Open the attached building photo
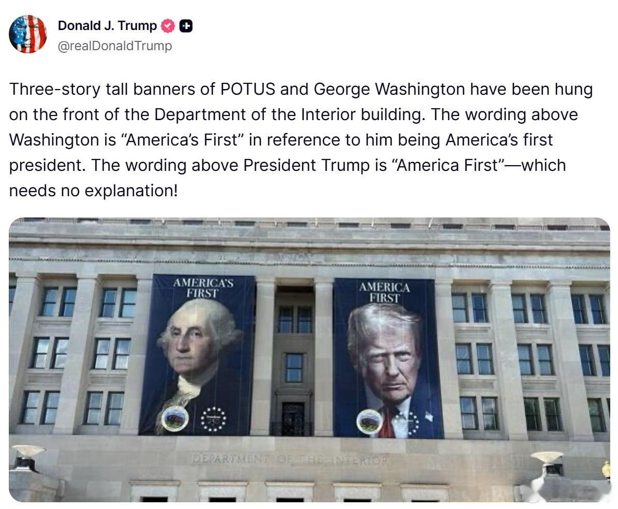 tap(309, 360)
